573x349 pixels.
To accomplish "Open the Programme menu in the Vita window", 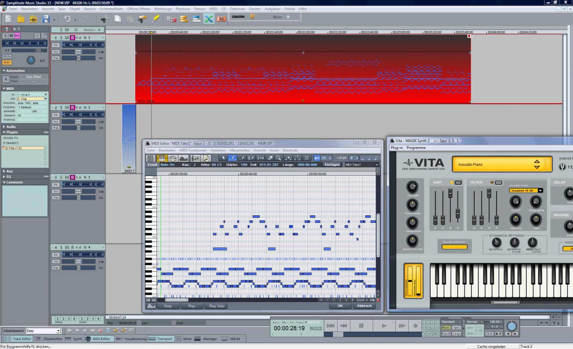I will click(x=416, y=148).
